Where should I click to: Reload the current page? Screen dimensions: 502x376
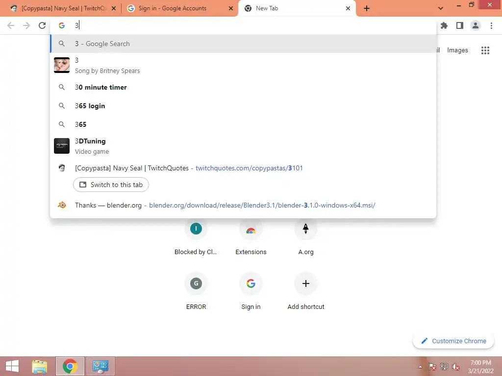click(x=42, y=25)
